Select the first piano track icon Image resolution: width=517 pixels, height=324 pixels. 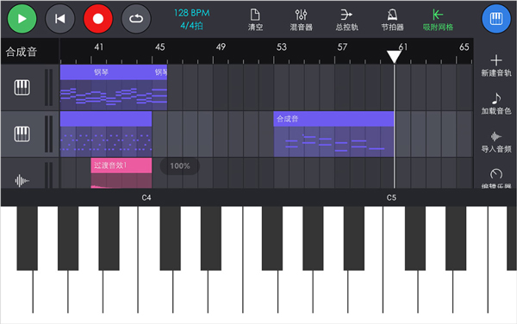coord(22,88)
